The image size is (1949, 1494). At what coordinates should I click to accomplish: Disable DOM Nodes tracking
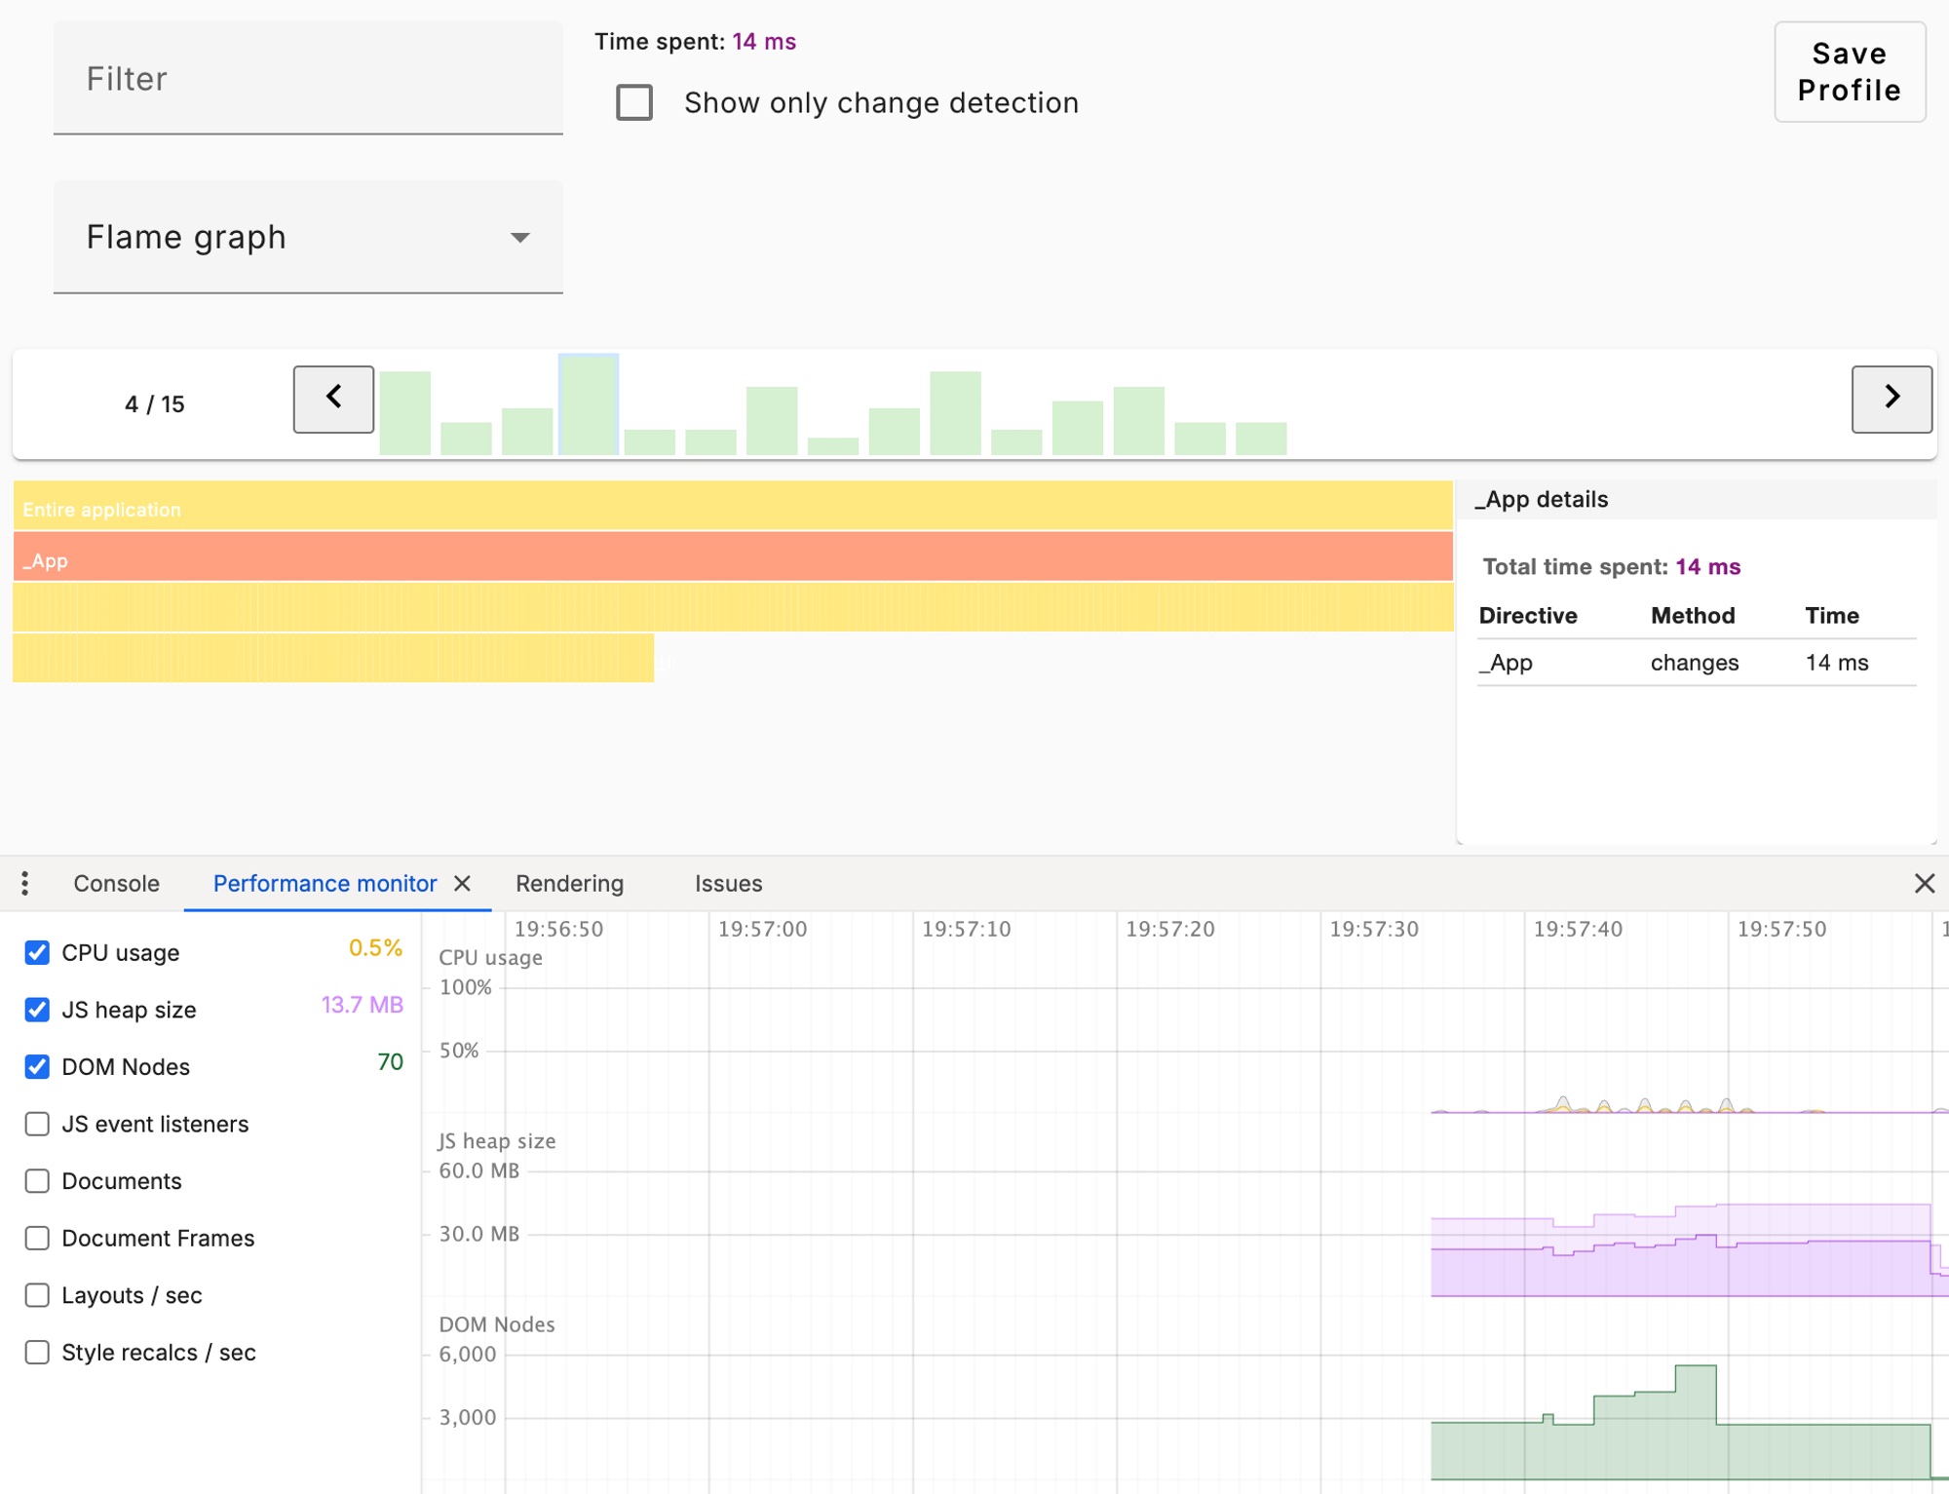click(x=37, y=1066)
